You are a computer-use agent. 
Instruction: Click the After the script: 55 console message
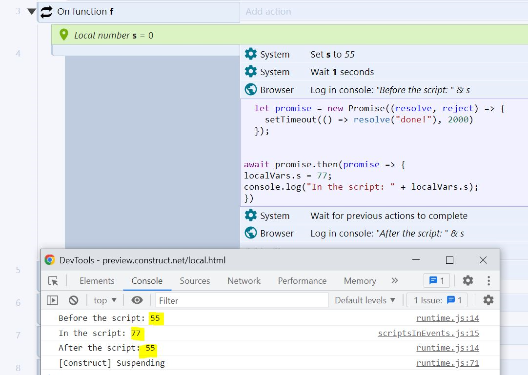pyautogui.click(x=107, y=348)
